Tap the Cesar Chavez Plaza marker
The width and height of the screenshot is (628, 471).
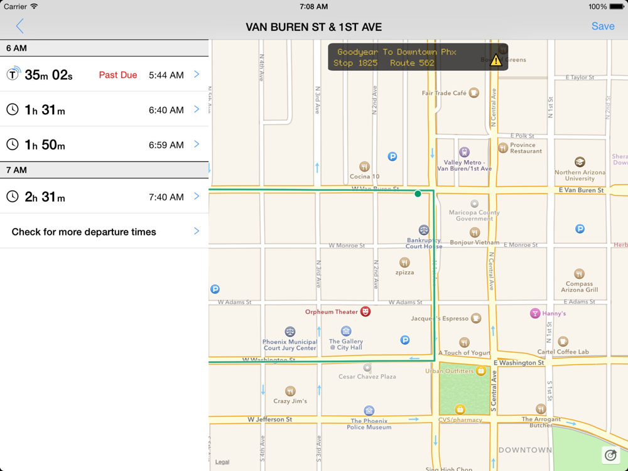click(x=367, y=367)
